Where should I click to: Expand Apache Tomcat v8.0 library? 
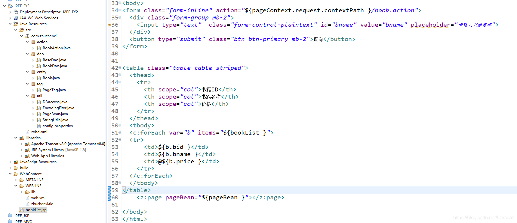pyautogui.click(x=21, y=144)
